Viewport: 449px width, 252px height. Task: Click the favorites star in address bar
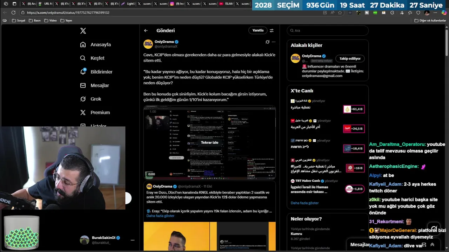(340, 13)
